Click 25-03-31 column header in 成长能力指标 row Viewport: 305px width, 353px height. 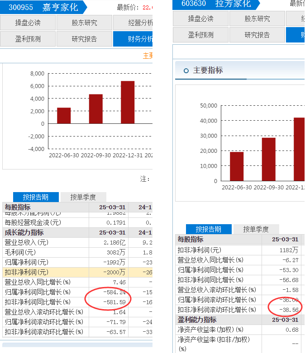pyautogui.click(x=112, y=233)
